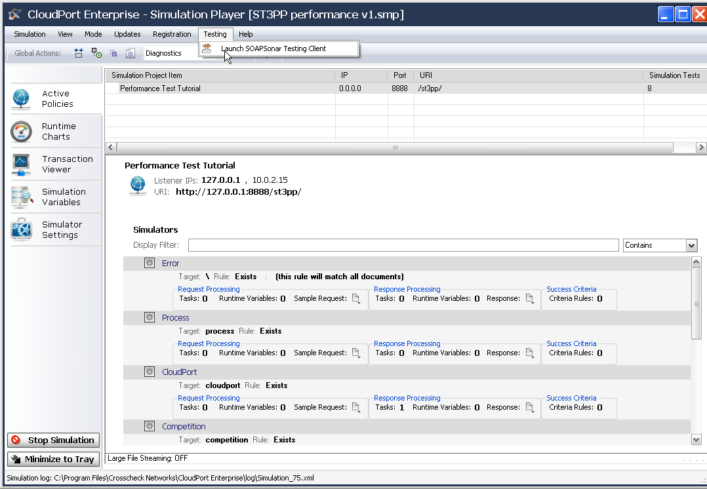Screen dimensions: 707x489
Task: Click the SOAPSonar icon in Testing menu
Action: coord(207,49)
